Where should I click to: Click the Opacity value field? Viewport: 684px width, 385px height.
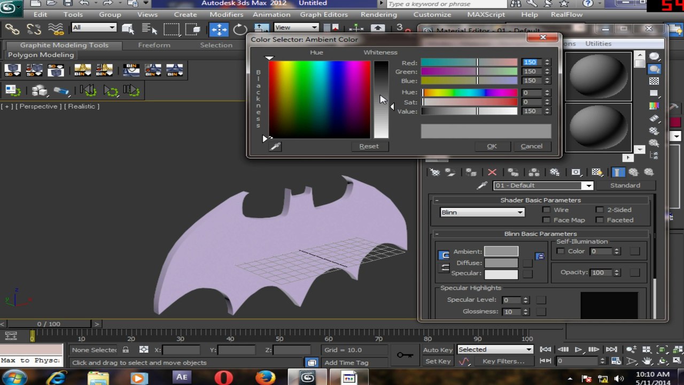tap(601, 273)
